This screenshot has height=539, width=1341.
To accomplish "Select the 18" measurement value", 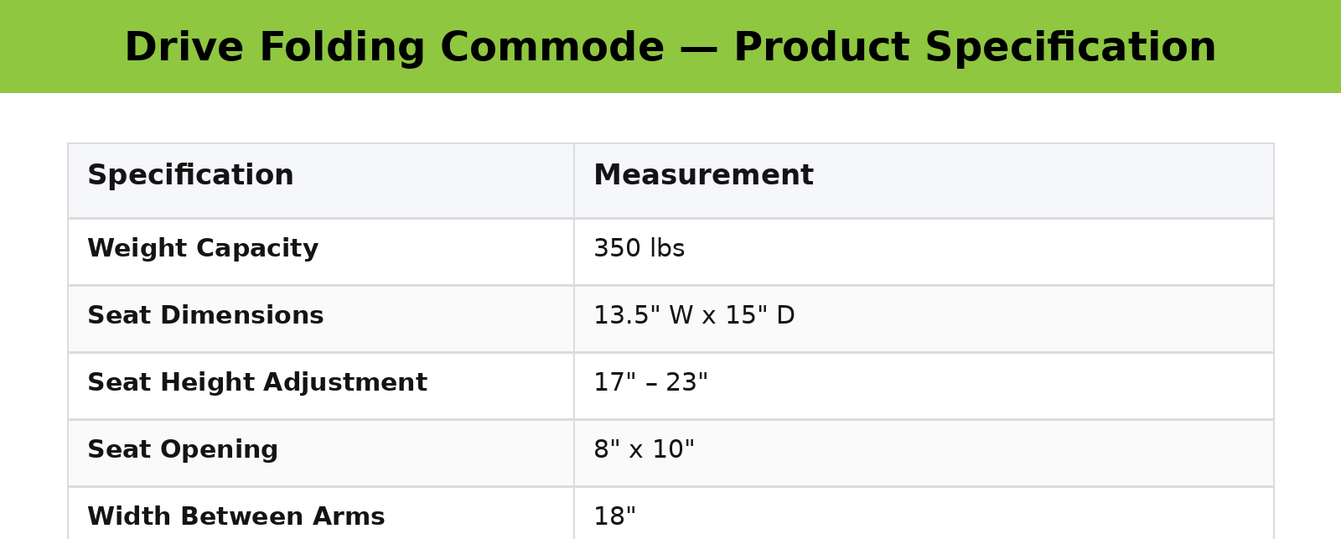I will pos(614,517).
